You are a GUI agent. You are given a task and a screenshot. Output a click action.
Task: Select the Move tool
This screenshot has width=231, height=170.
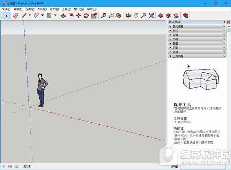79,16
